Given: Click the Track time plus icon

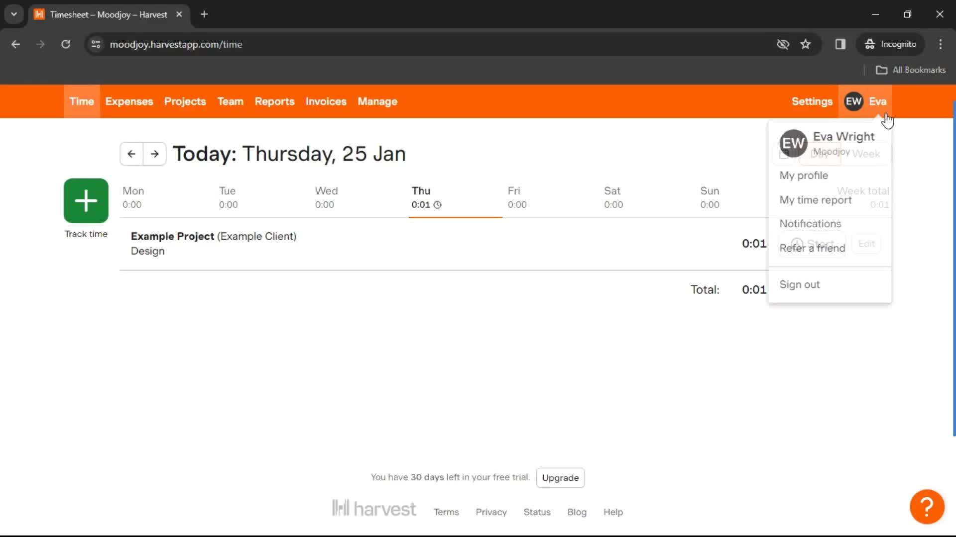Looking at the screenshot, I should (x=85, y=200).
